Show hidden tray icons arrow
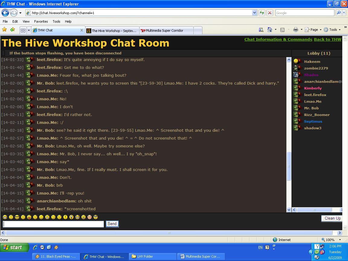Image resolution: width=348 pixels, height=261 pixels. (x=311, y=252)
